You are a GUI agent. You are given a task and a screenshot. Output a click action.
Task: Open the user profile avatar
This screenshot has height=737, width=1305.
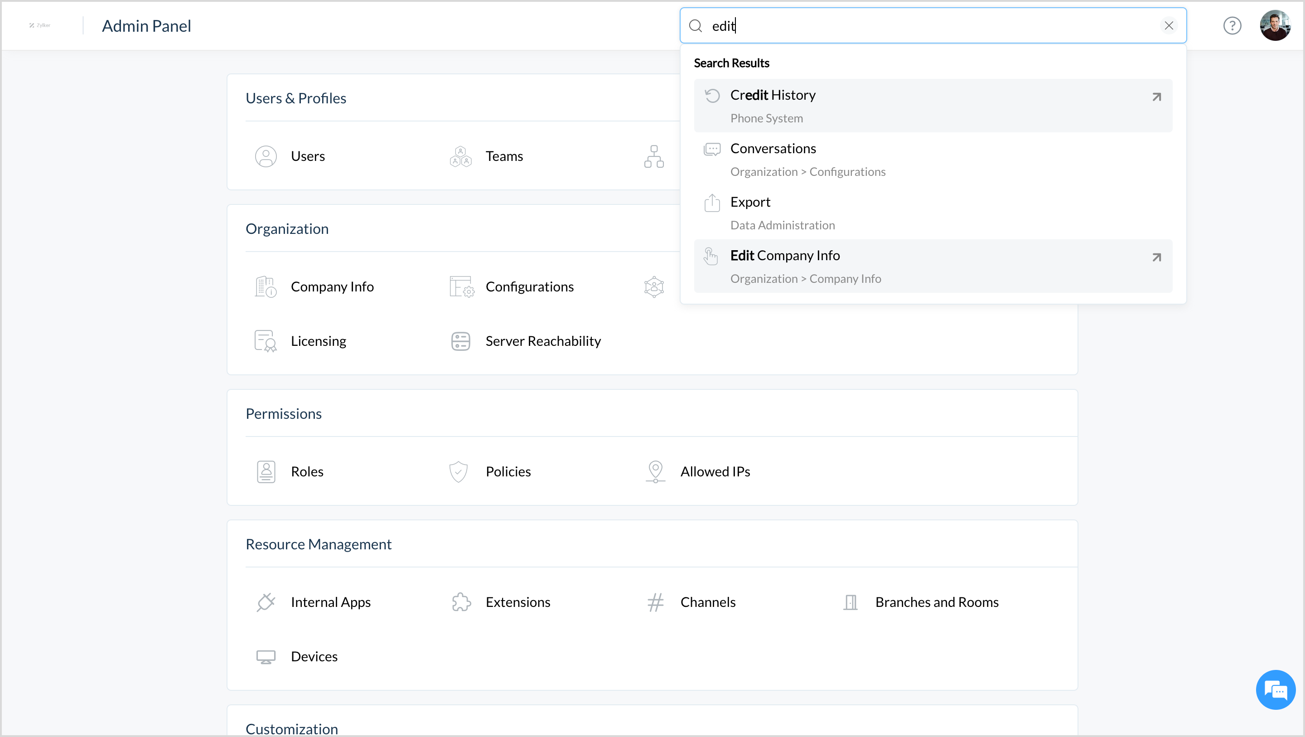click(1275, 25)
